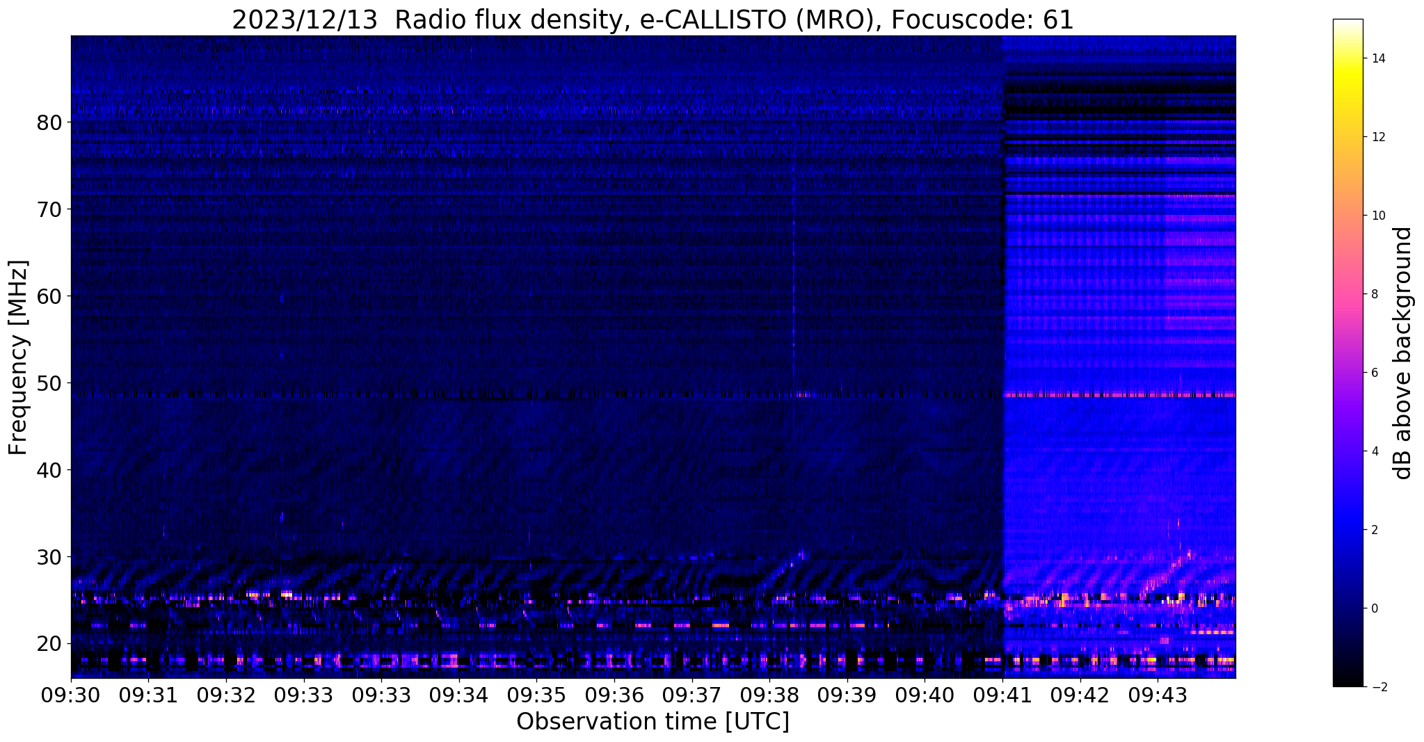Image resolution: width=1424 pixels, height=742 pixels.
Task: Click the 60 tick on frequency axis
Action: tap(50, 296)
